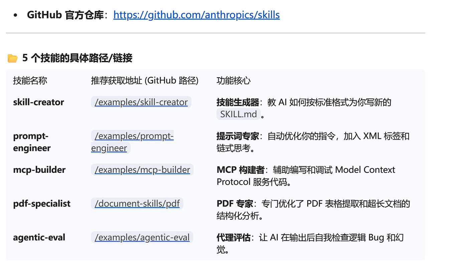The height and width of the screenshot is (271, 461).
Task: Click the '技能名称' column header
Action: pos(30,81)
